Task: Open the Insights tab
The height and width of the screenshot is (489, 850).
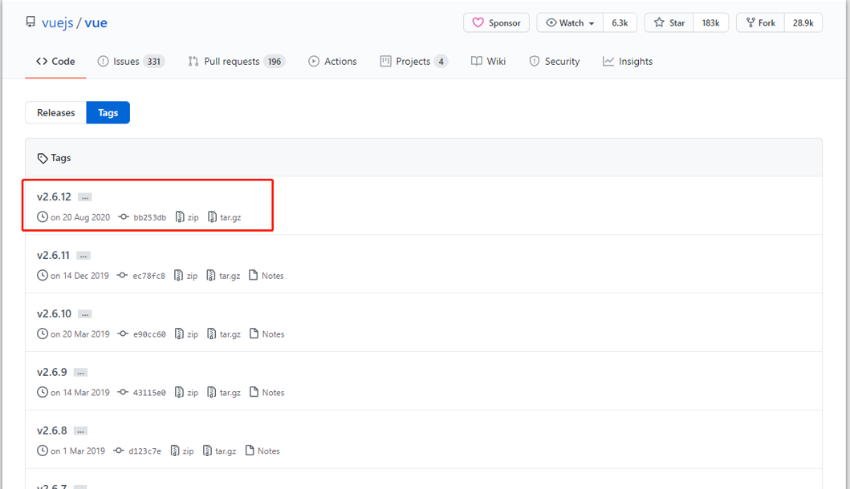Action: point(628,61)
